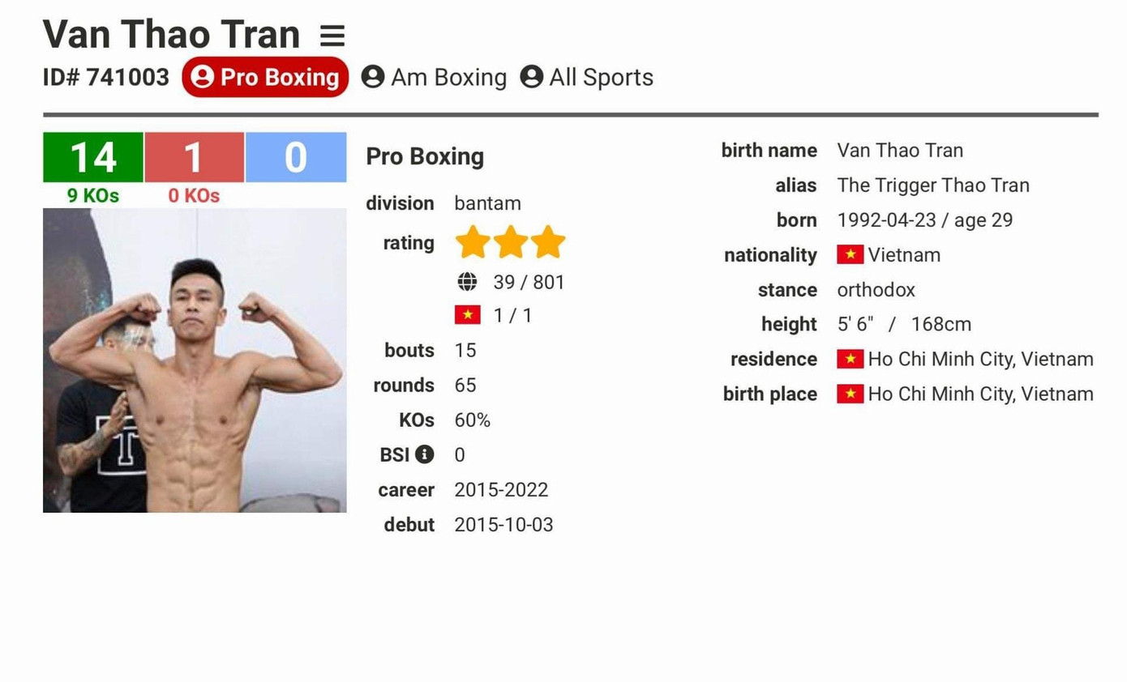Click the globe world ranking icon
1127x682 pixels.
click(x=467, y=282)
